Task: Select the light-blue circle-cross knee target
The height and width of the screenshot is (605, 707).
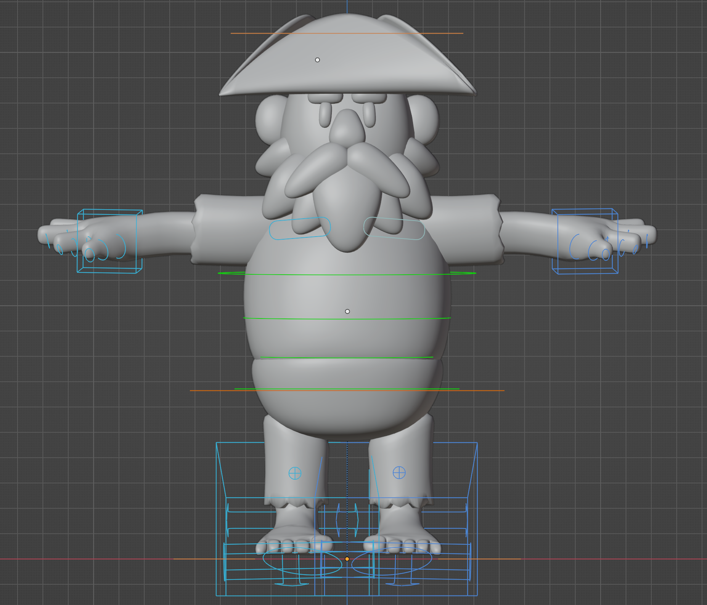Action: (x=295, y=473)
